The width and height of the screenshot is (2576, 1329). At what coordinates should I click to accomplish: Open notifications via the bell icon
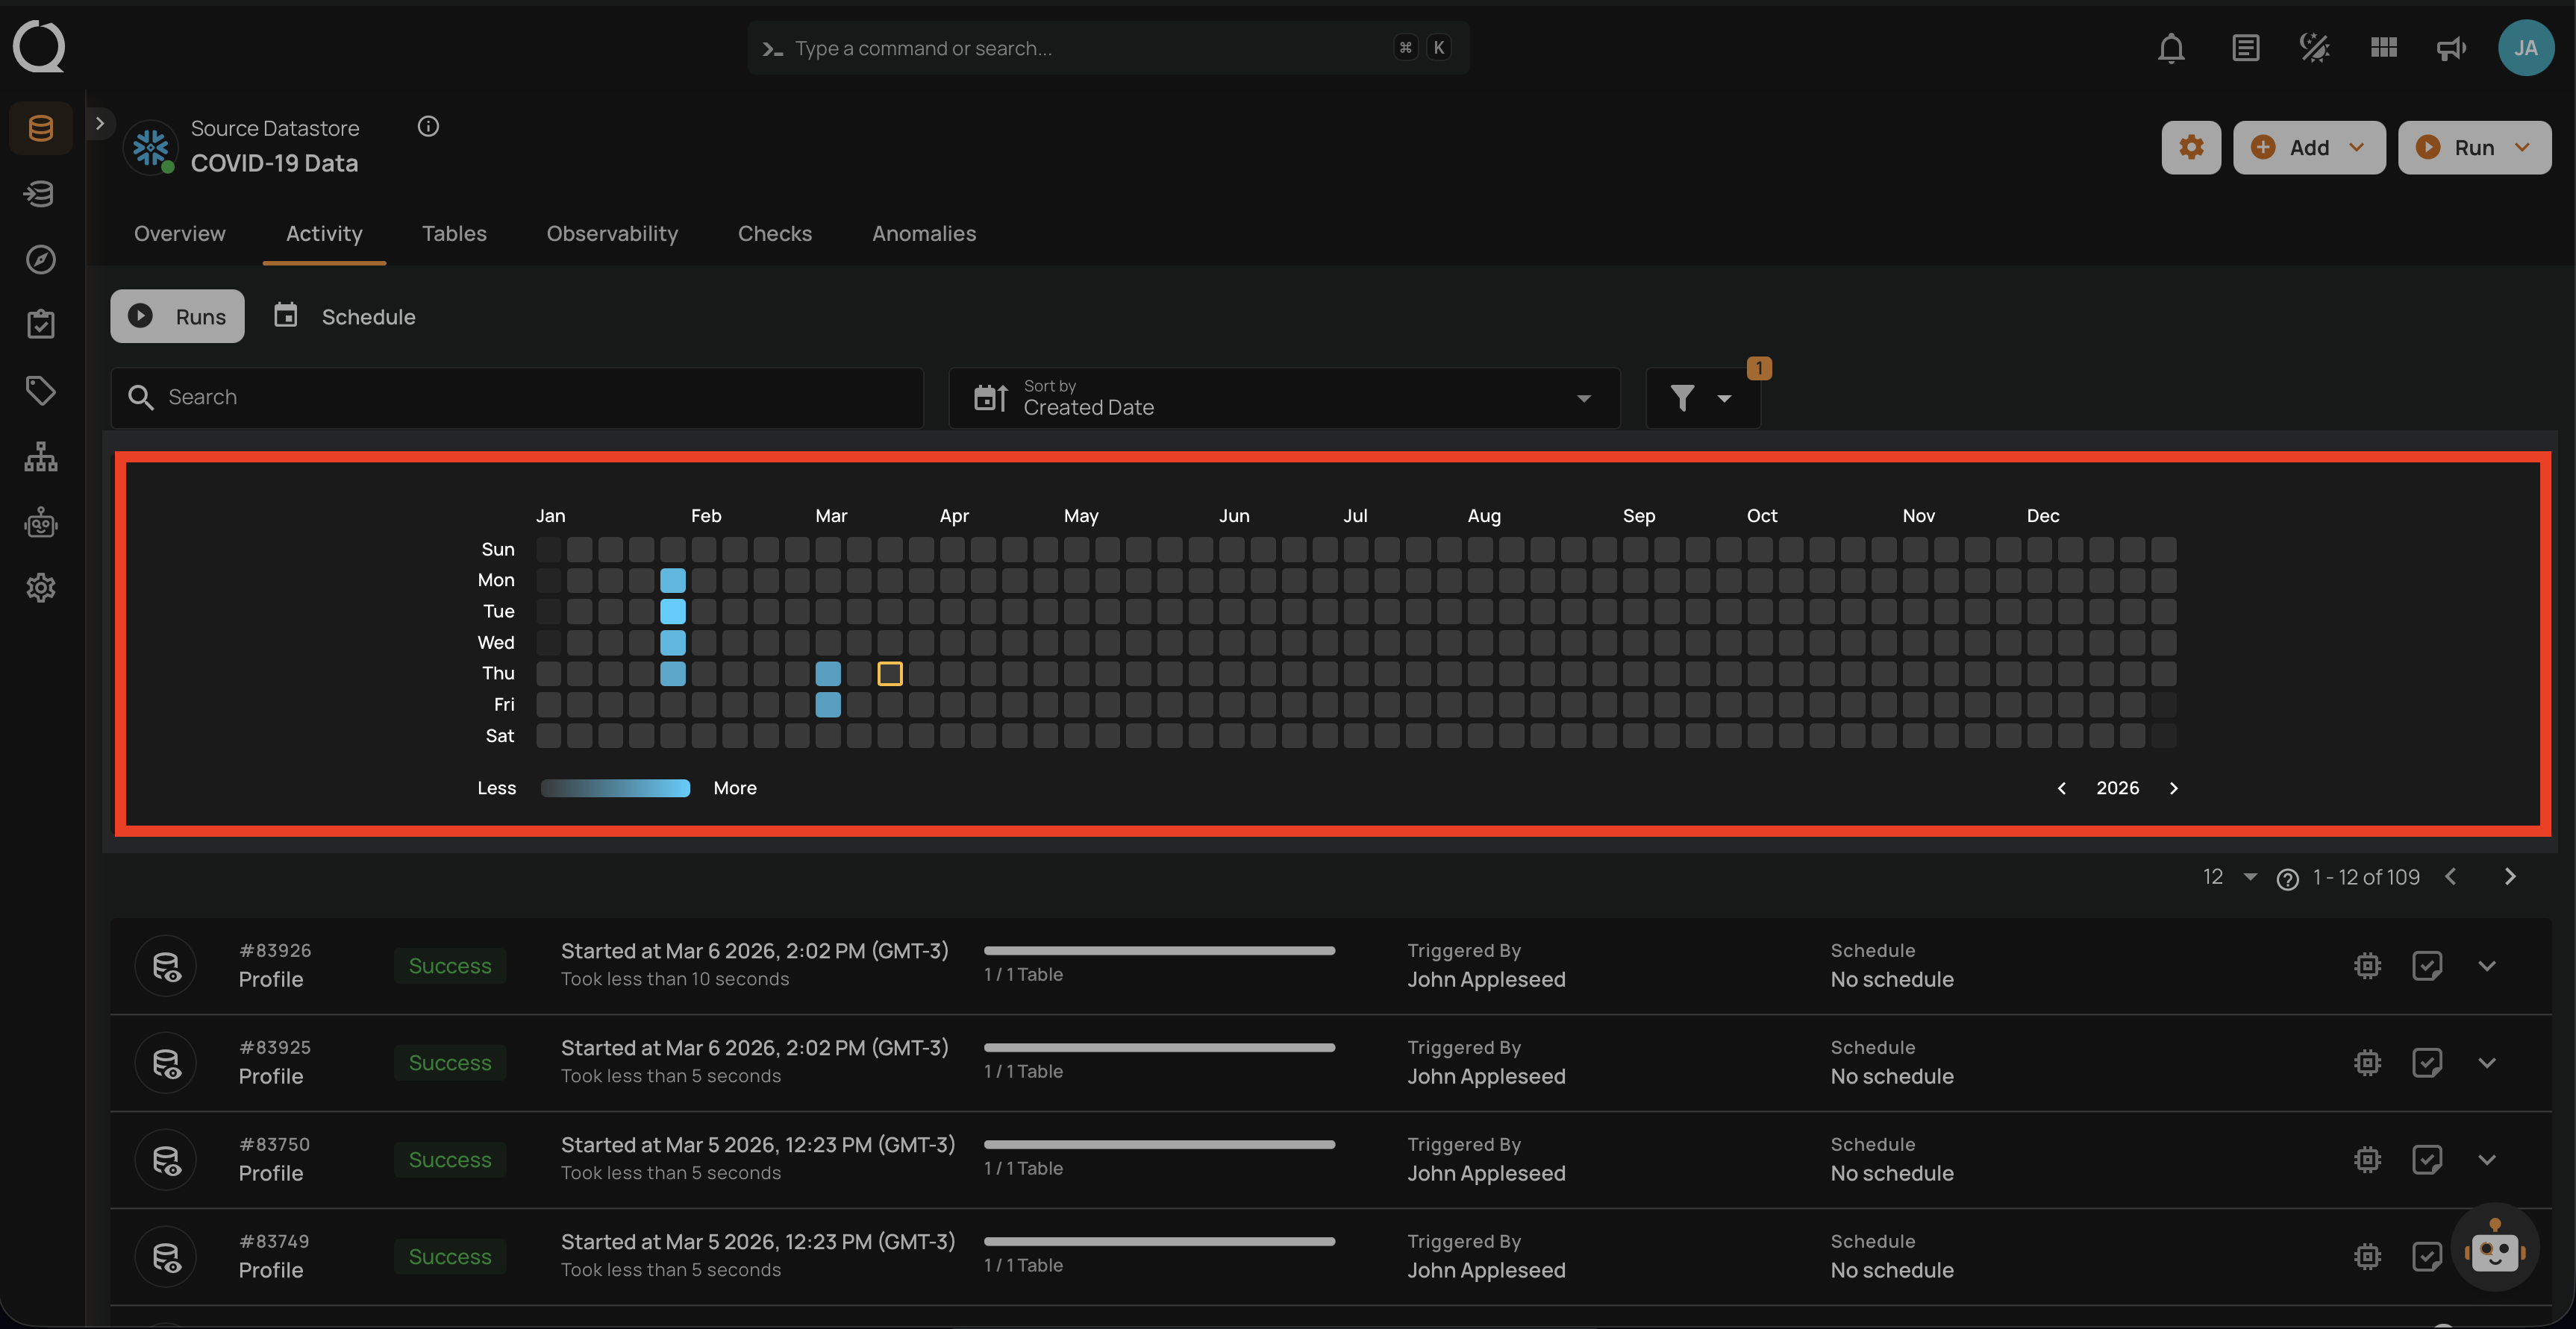(x=2171, y=47)
